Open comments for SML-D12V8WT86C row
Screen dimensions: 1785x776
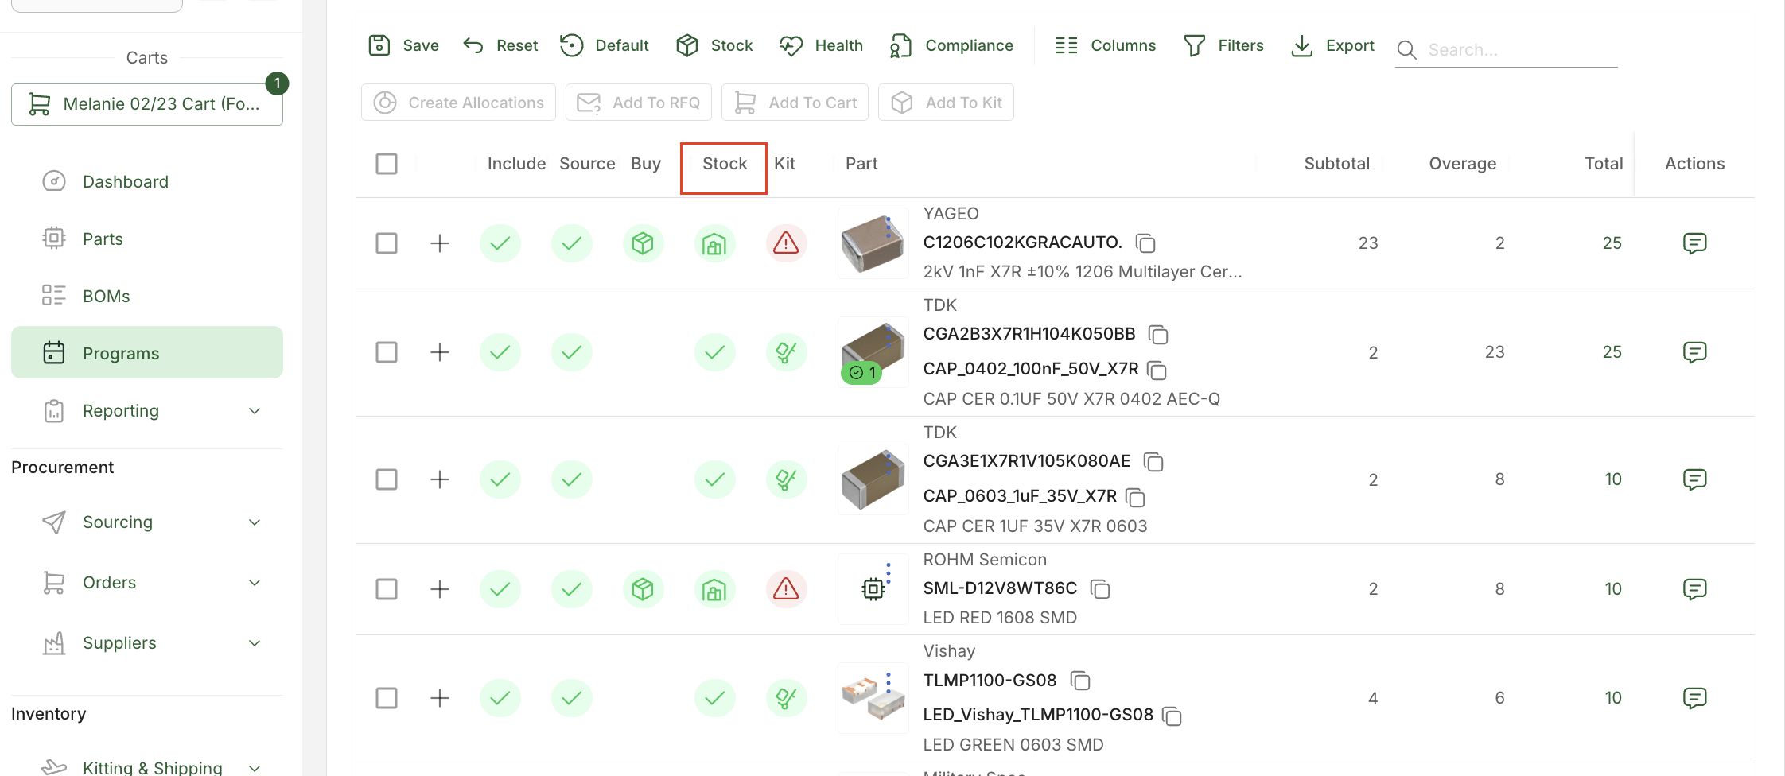1694,589
